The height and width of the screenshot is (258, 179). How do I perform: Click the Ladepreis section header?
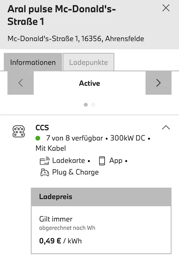[101, 197]
